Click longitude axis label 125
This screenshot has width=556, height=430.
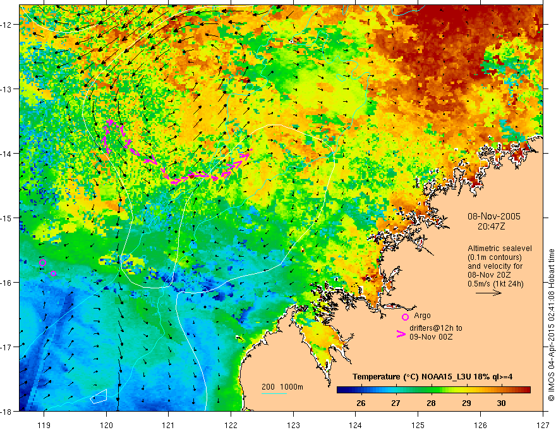click(x=418, y=425)
